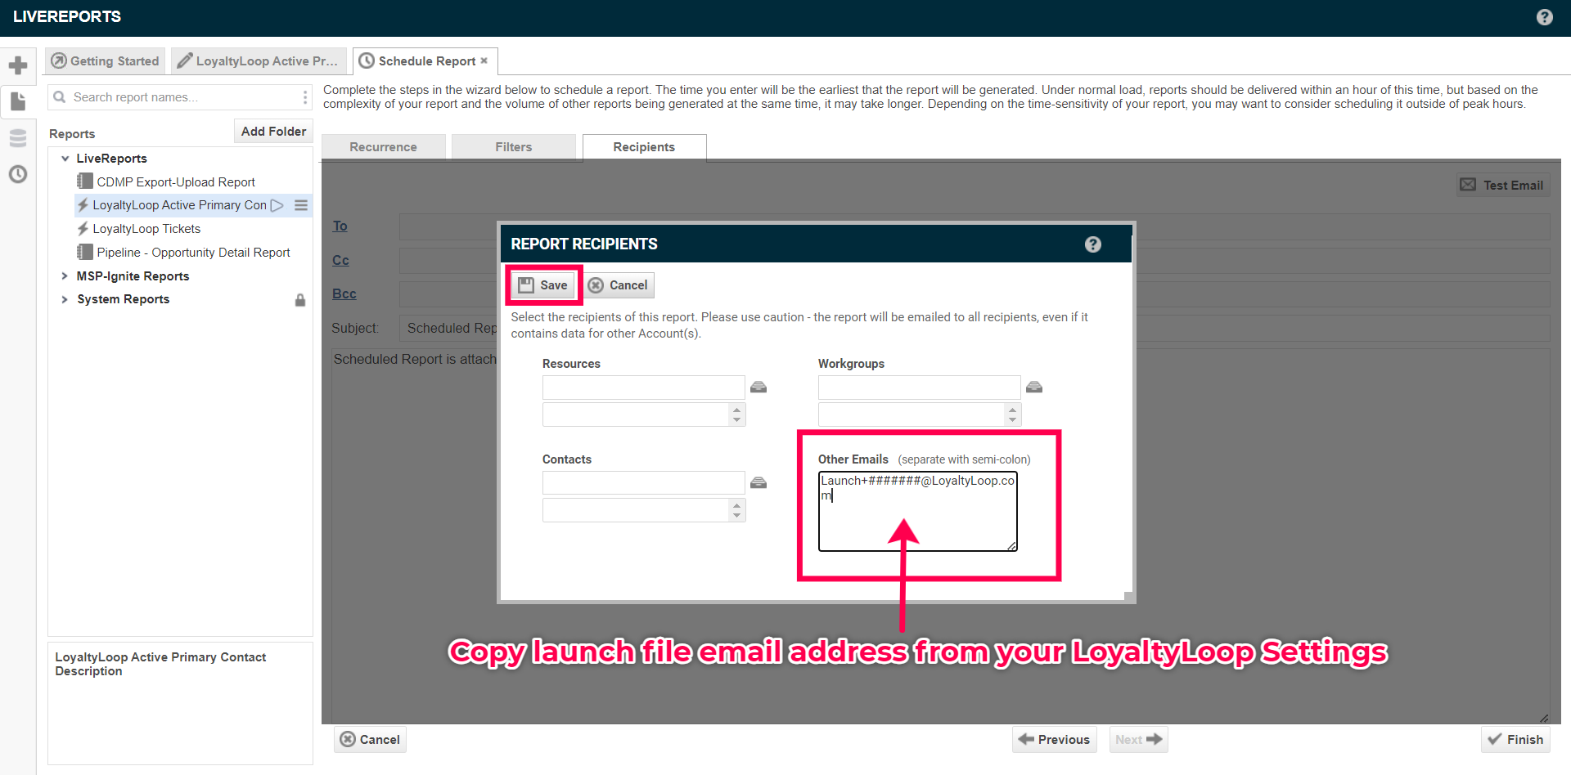Open help in Report Recipients dialog
The width and height of the screenshot is (1571, 775).
click(1093, 244)
